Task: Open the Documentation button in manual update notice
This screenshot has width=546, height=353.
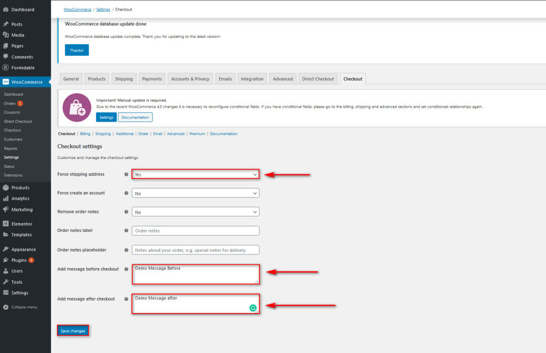Action: [x=135, y=117]
